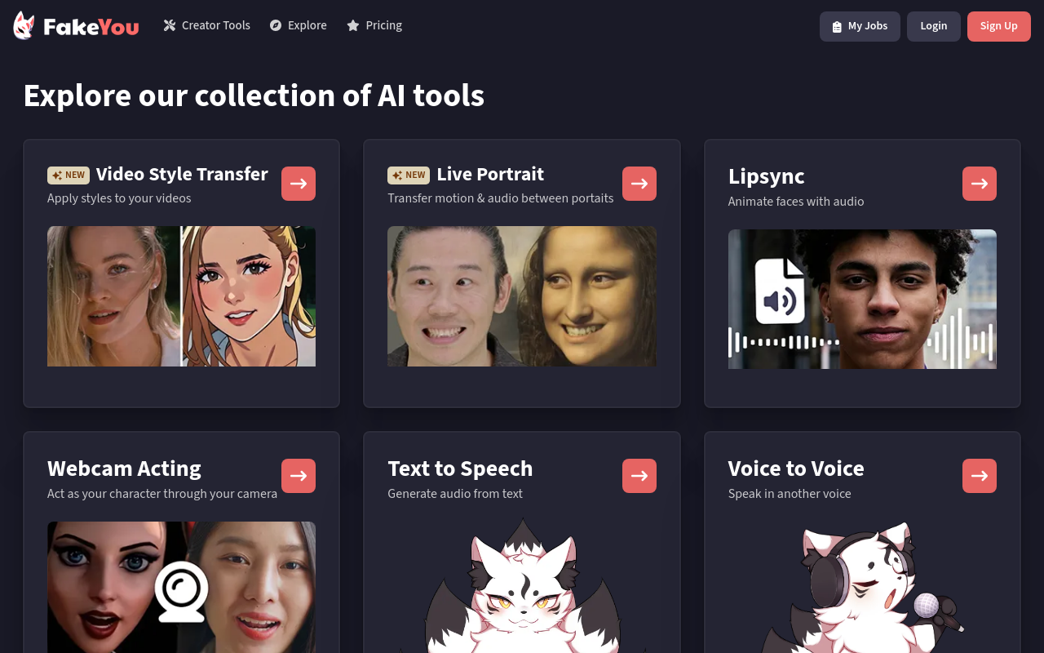Click the Webcam Acting preview image
Image resolution: width=1044 pixels, height=653 pixels.
click(x=181, y=586)
